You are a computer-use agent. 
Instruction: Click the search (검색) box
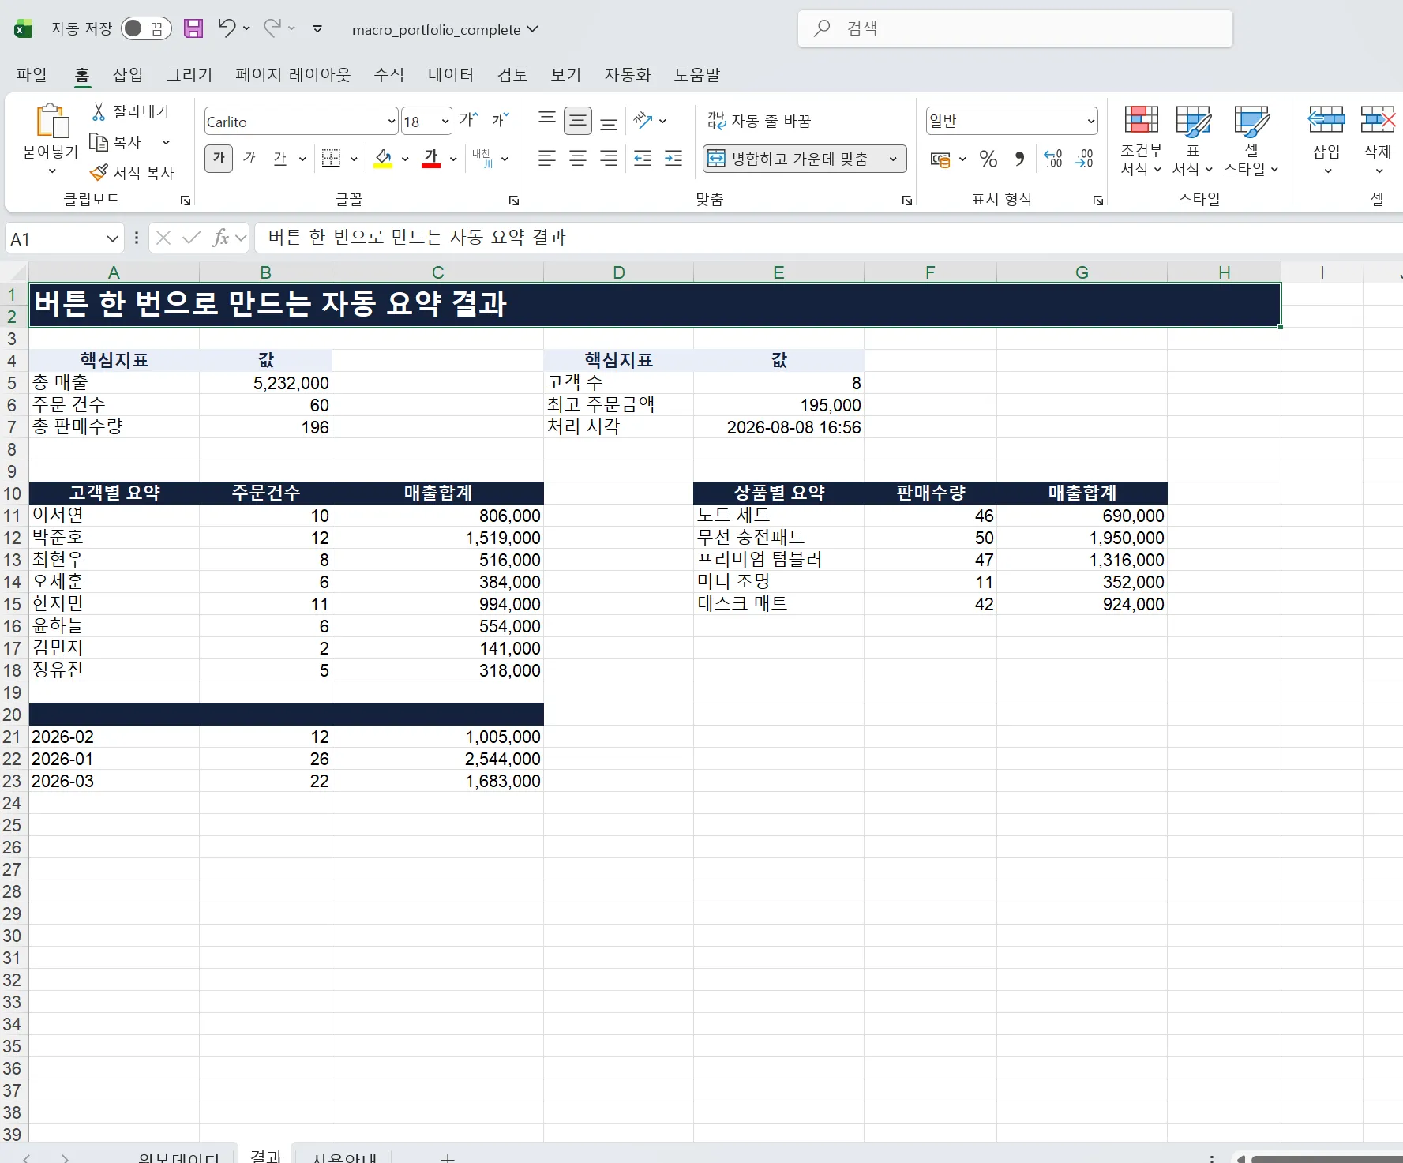[x=1015, y=28]
